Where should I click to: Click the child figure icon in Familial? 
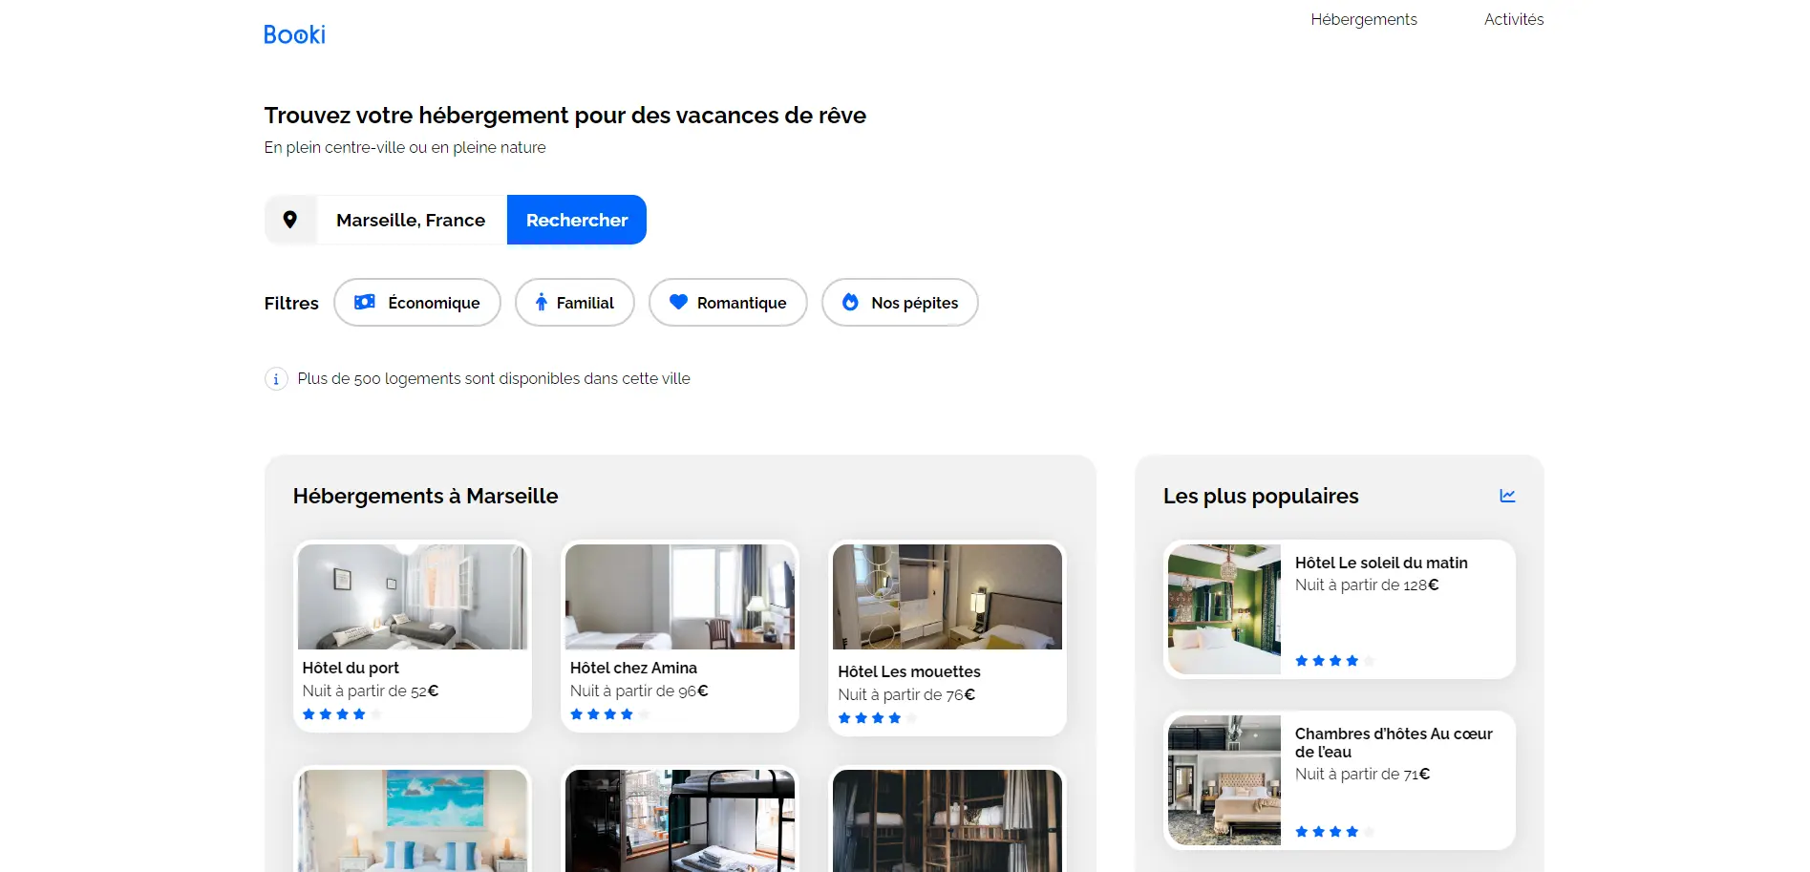(x=542, y=302)
